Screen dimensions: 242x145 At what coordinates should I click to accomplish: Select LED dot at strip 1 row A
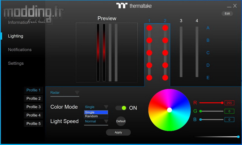point(149,28)
